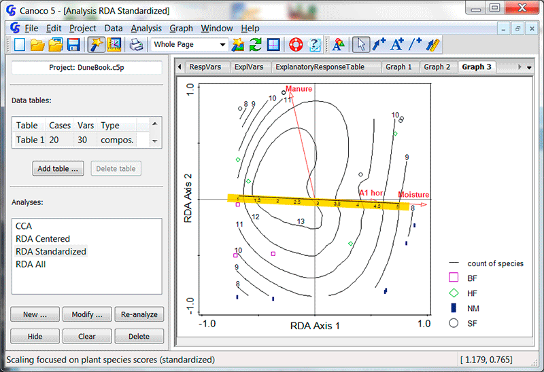Click the Save (floppy disk) toolbar icon
544x372 pixels.
pos(73,45)
